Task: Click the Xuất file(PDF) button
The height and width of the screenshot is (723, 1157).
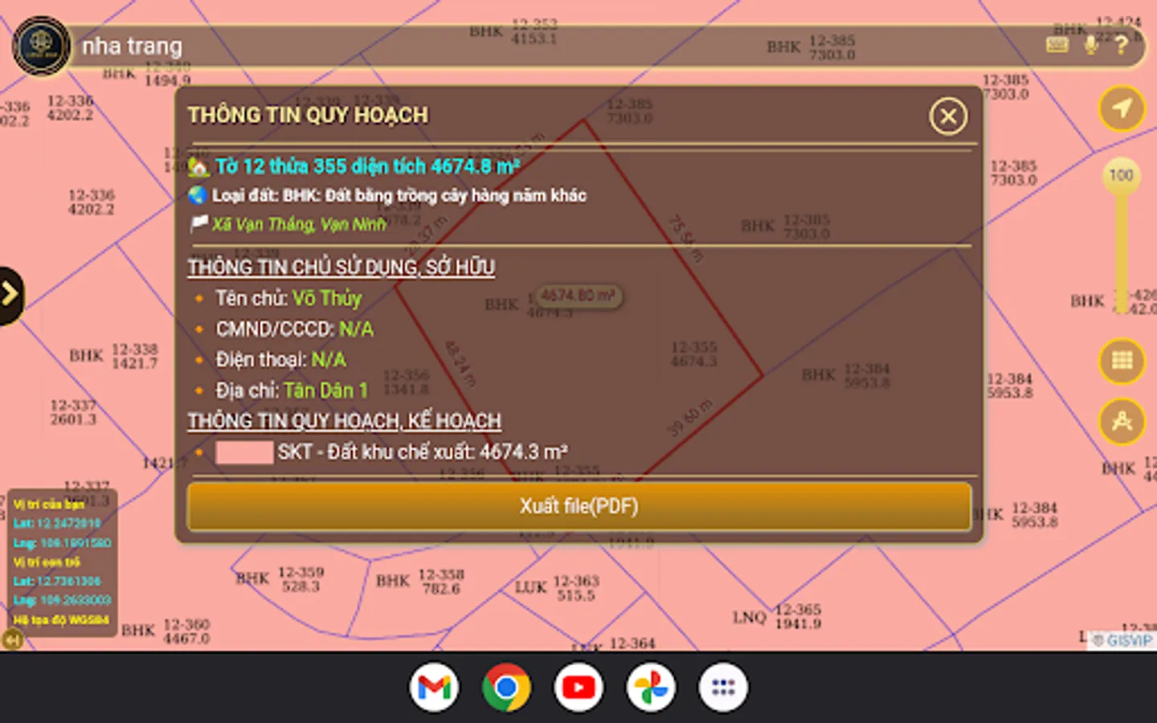Action: click(579, 506)
